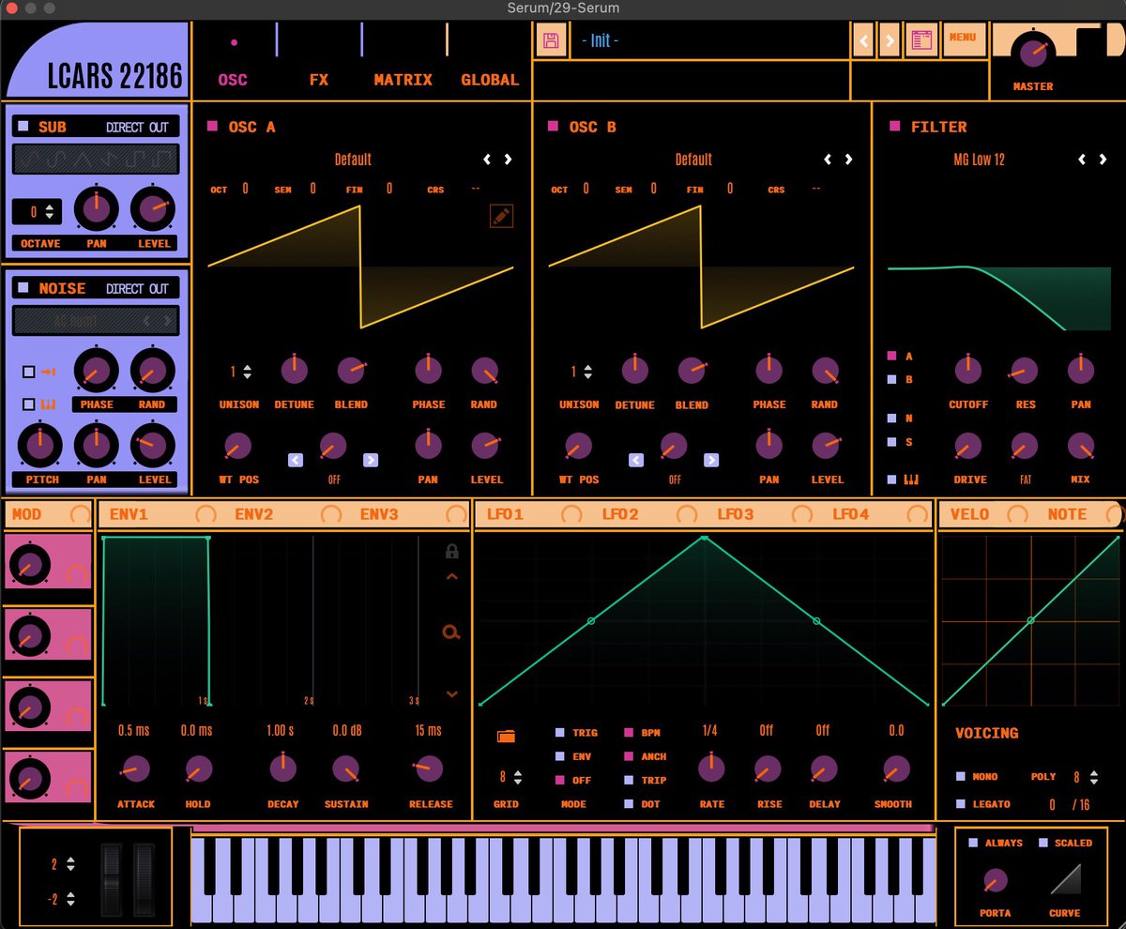Click the lock icon in the envelope panel
Image resolution: width=1126 pixels, height=929 pixels.
pyautogui.click(x=450, y=552)
